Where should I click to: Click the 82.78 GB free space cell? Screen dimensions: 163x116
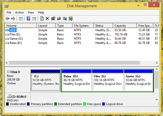(x=144, y=43)
